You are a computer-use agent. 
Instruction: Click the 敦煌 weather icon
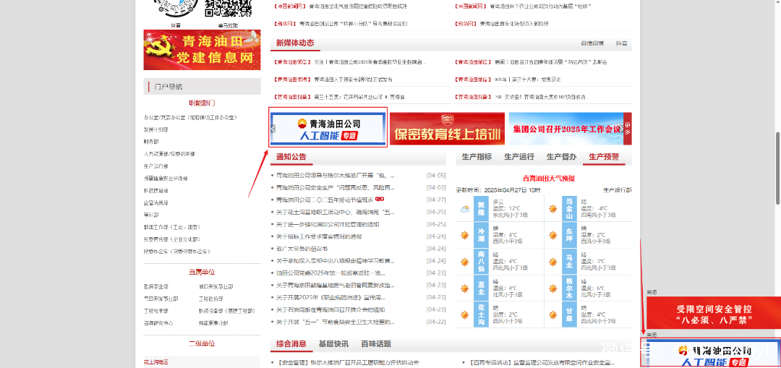pyautogui.click(x=465, y=209)
